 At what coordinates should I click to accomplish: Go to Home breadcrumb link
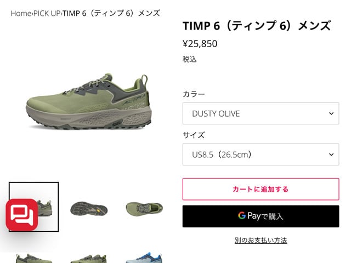(x=21, y=13)
